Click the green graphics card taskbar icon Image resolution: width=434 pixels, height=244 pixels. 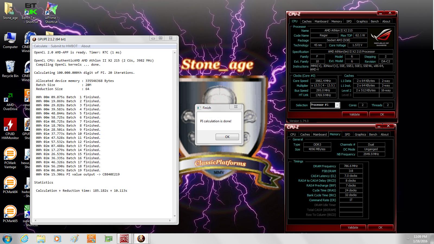[x=108, y=239]
